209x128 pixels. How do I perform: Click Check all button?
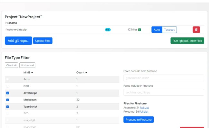coord(11,65)
